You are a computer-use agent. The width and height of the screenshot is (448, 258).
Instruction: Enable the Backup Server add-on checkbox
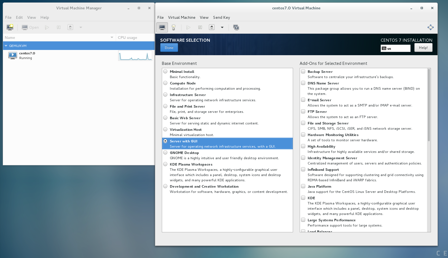click(303, 71)
